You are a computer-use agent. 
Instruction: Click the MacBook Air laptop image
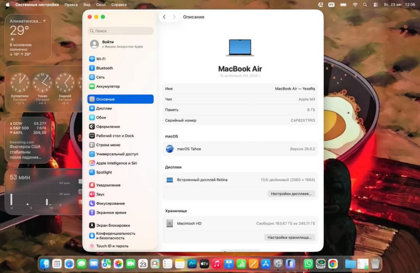point(240,47)
